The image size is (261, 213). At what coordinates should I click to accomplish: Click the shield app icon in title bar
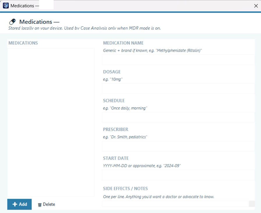click(x=6, y=6)
